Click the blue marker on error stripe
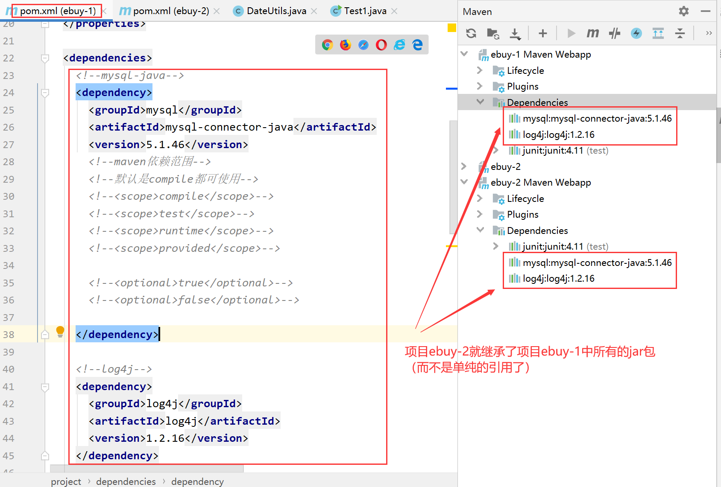 point(451,88)
